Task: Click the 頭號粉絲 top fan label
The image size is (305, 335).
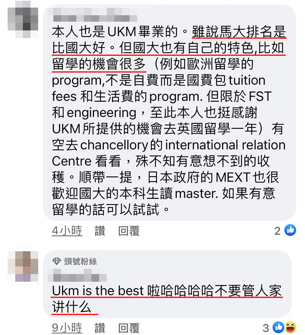Action: click(80, 261)
